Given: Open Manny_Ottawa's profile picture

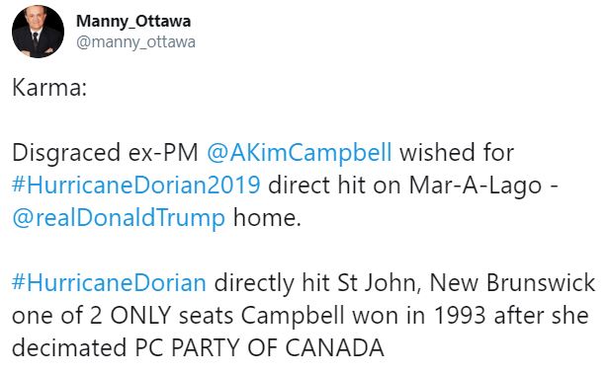Looking at the screenshot, I should pyautogui.click(x=38, y=32).
